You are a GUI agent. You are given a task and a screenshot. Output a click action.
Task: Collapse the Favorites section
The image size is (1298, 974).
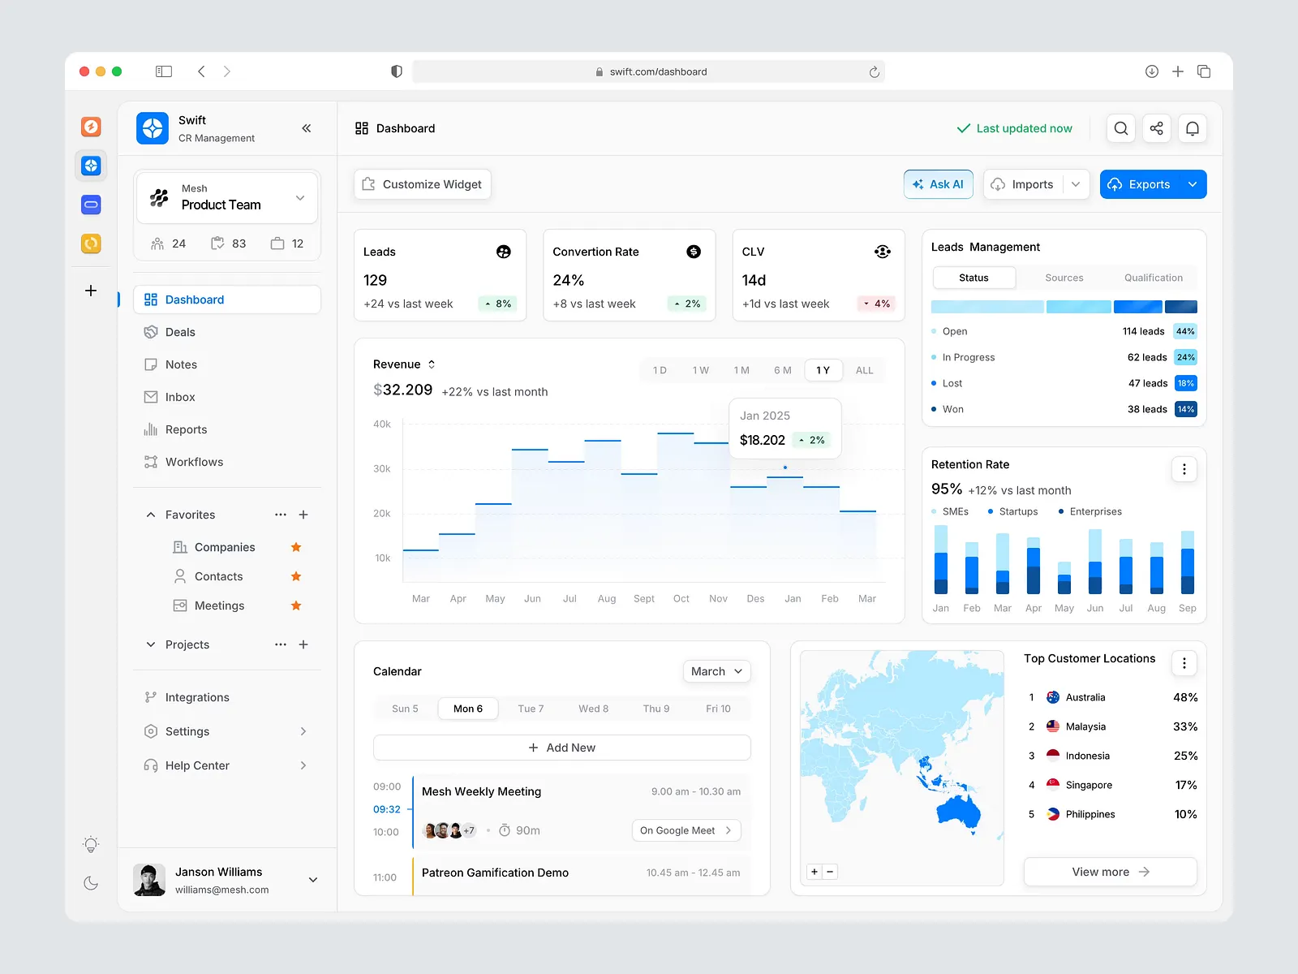click(x=151, y=515)
